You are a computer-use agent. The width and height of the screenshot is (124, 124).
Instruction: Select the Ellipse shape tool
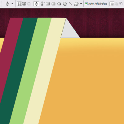pyautogui.click(x=59, y=4)
